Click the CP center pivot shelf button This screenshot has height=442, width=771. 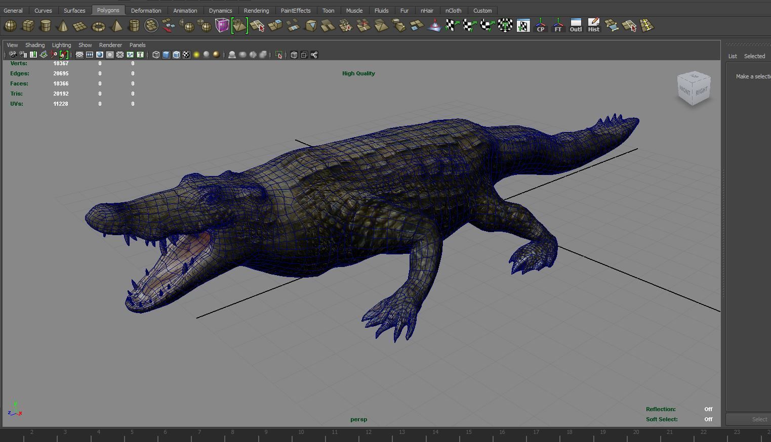[541, 25]
